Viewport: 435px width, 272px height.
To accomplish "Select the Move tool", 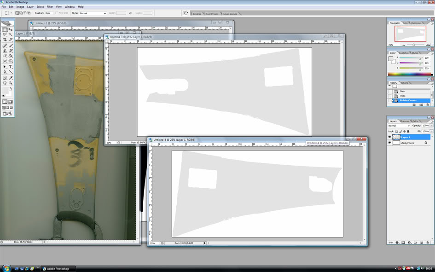I will pos(11,29).
